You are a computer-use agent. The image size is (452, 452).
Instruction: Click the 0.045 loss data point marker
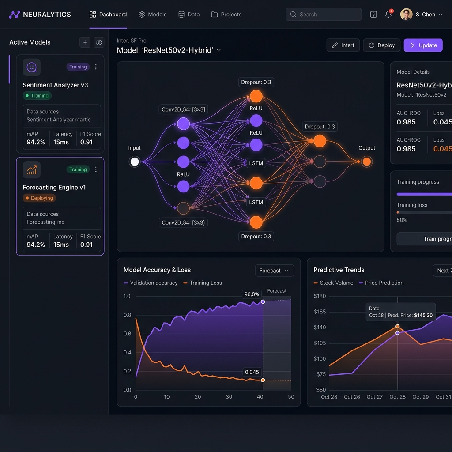click(x=263, y=380)
